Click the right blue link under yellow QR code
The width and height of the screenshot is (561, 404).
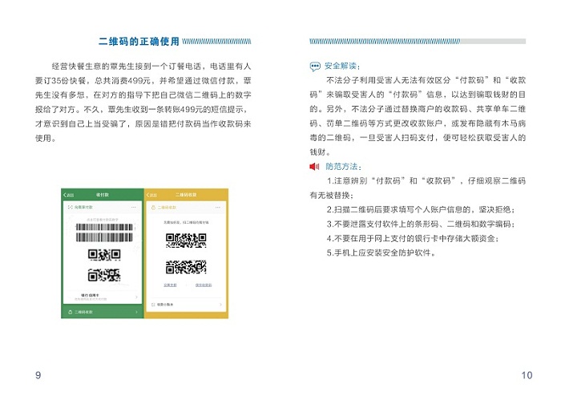(x=204, y=285)
